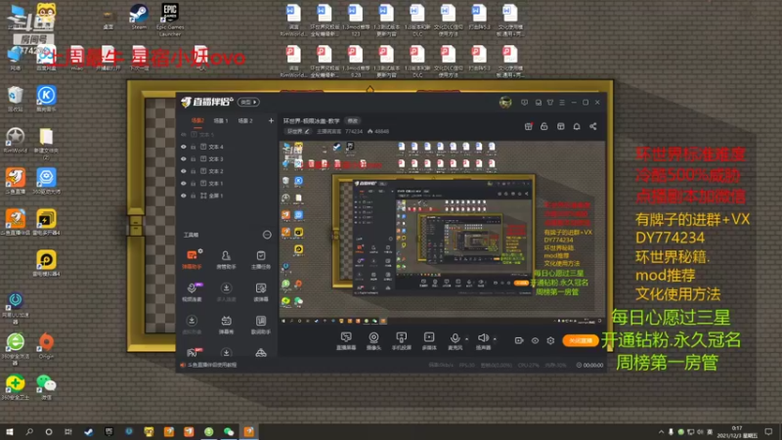
Task: Open the 弹幕助手 tool
Action: (192, 259)
